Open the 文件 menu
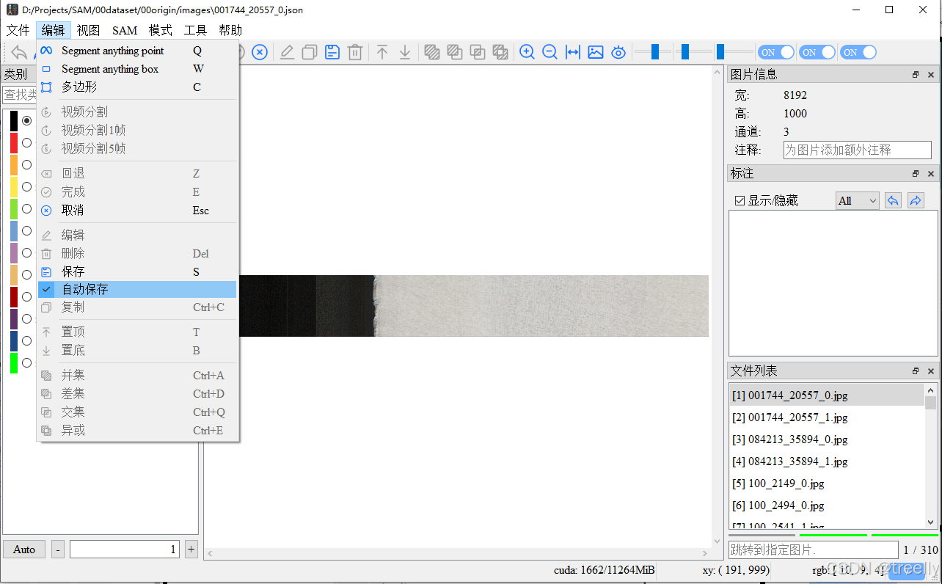 click(x=18, y=30)
